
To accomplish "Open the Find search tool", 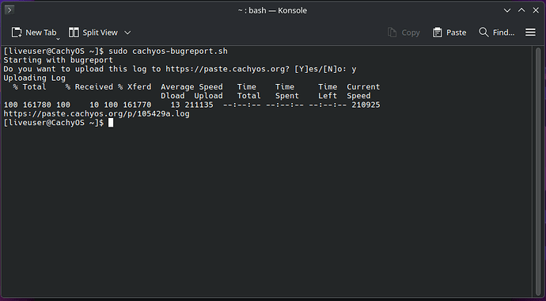I will pos(497,32).
